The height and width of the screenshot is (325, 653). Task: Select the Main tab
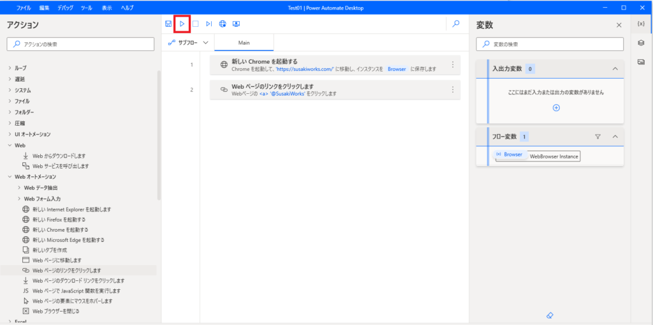click(244, 43)
